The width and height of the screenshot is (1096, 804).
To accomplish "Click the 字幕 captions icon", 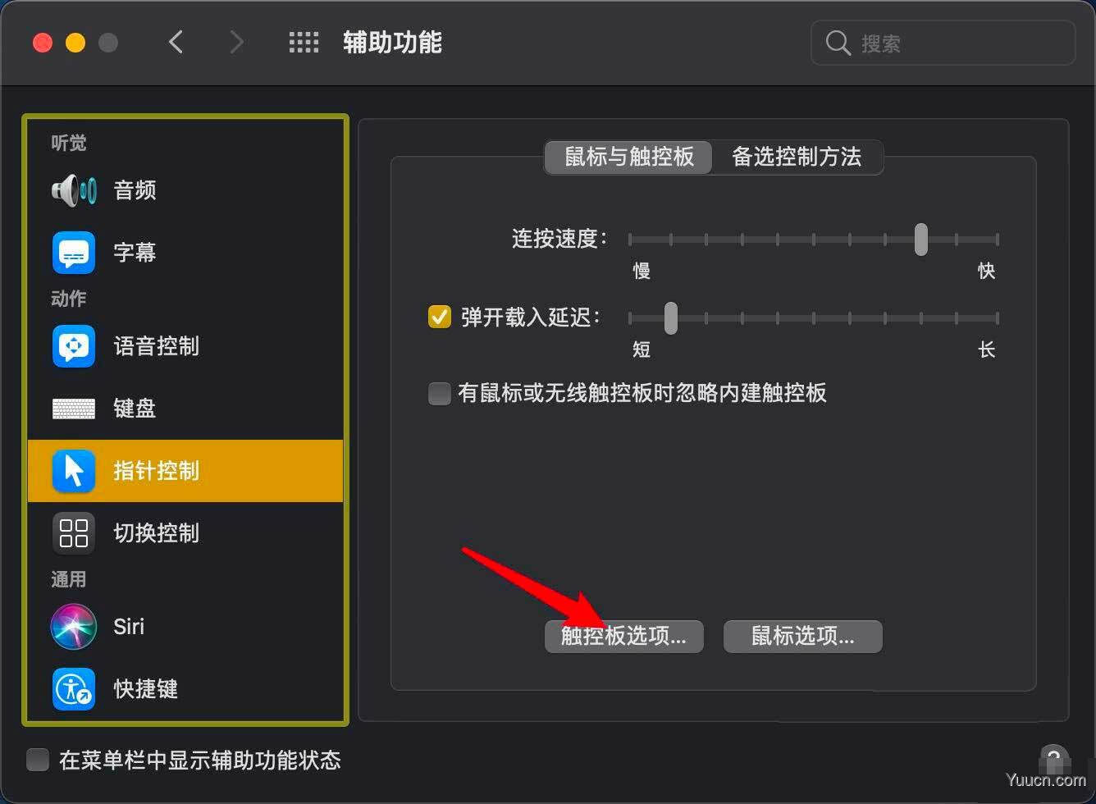I will coord(74,252).
